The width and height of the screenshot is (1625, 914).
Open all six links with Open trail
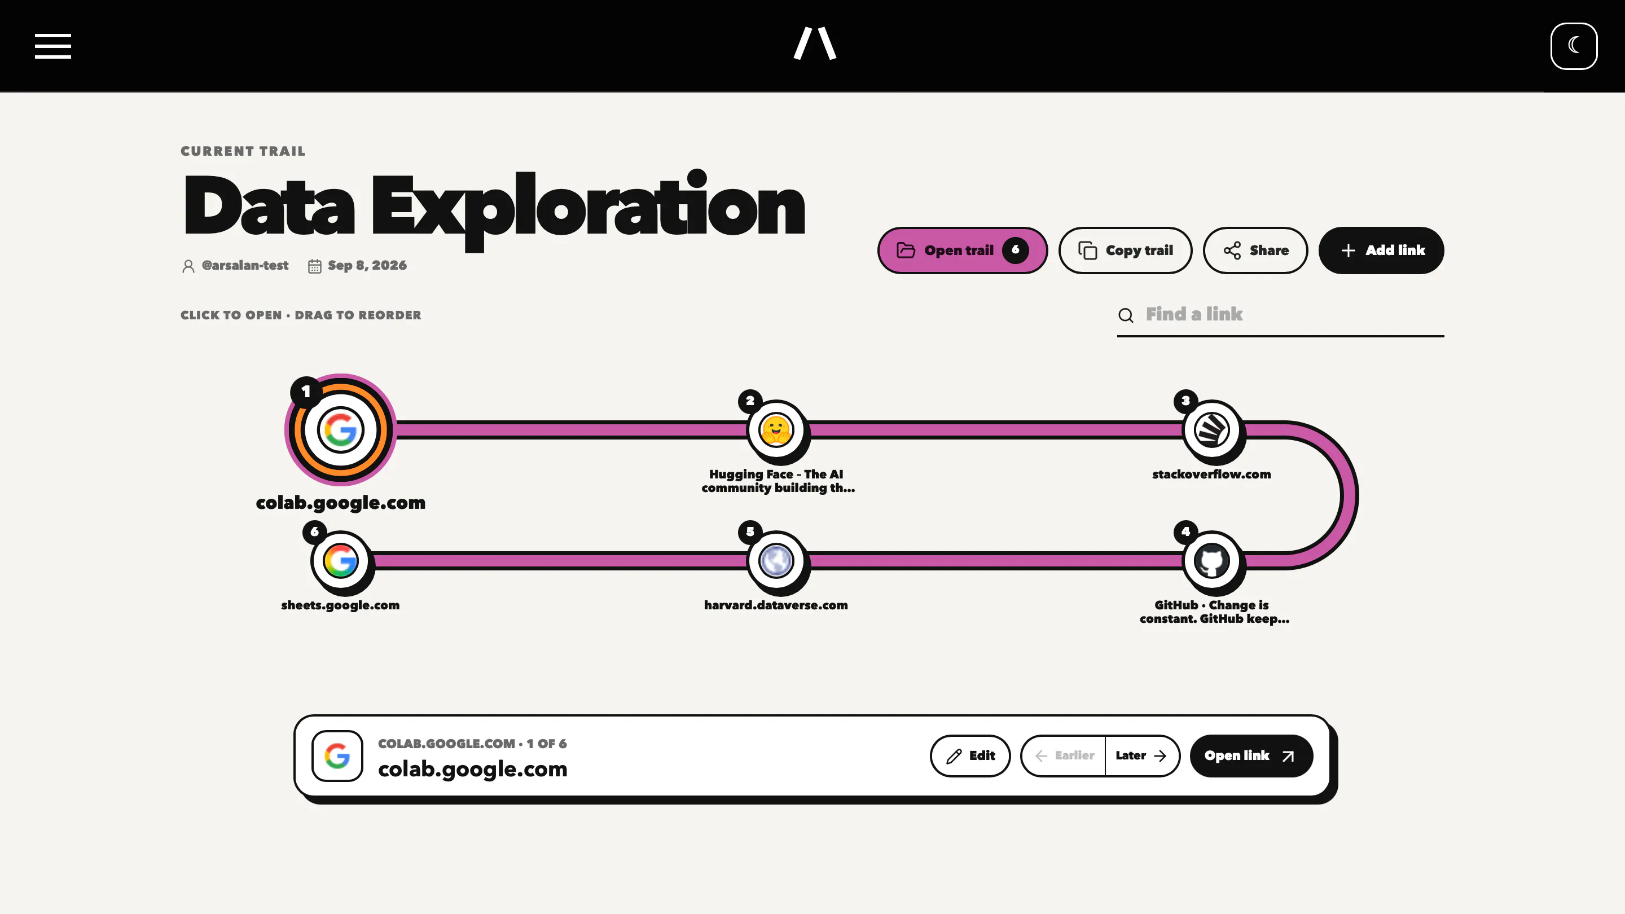coord(962,251)
